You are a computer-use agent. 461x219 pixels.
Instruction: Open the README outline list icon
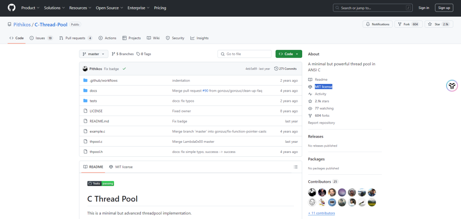point(295,167)
